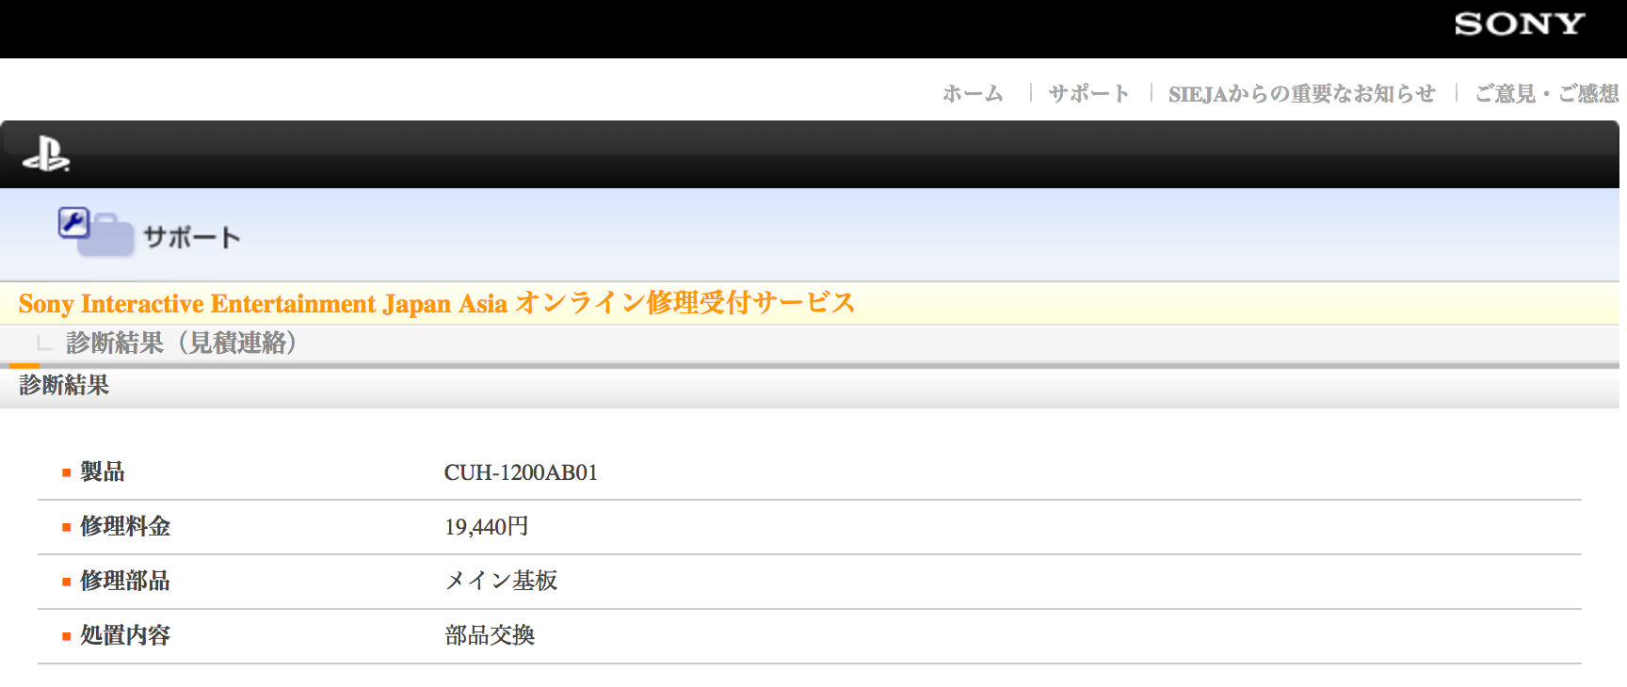Click the 製品 row label
This screenshot has height=687, width=1627.
coord(102,471)
